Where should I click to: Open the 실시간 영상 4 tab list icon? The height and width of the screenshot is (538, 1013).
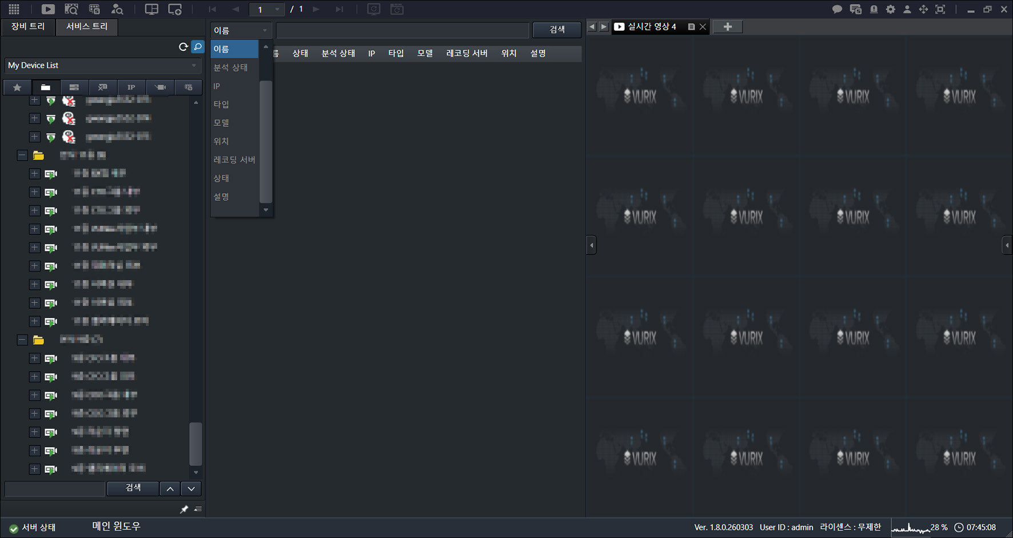coord(691,27)
